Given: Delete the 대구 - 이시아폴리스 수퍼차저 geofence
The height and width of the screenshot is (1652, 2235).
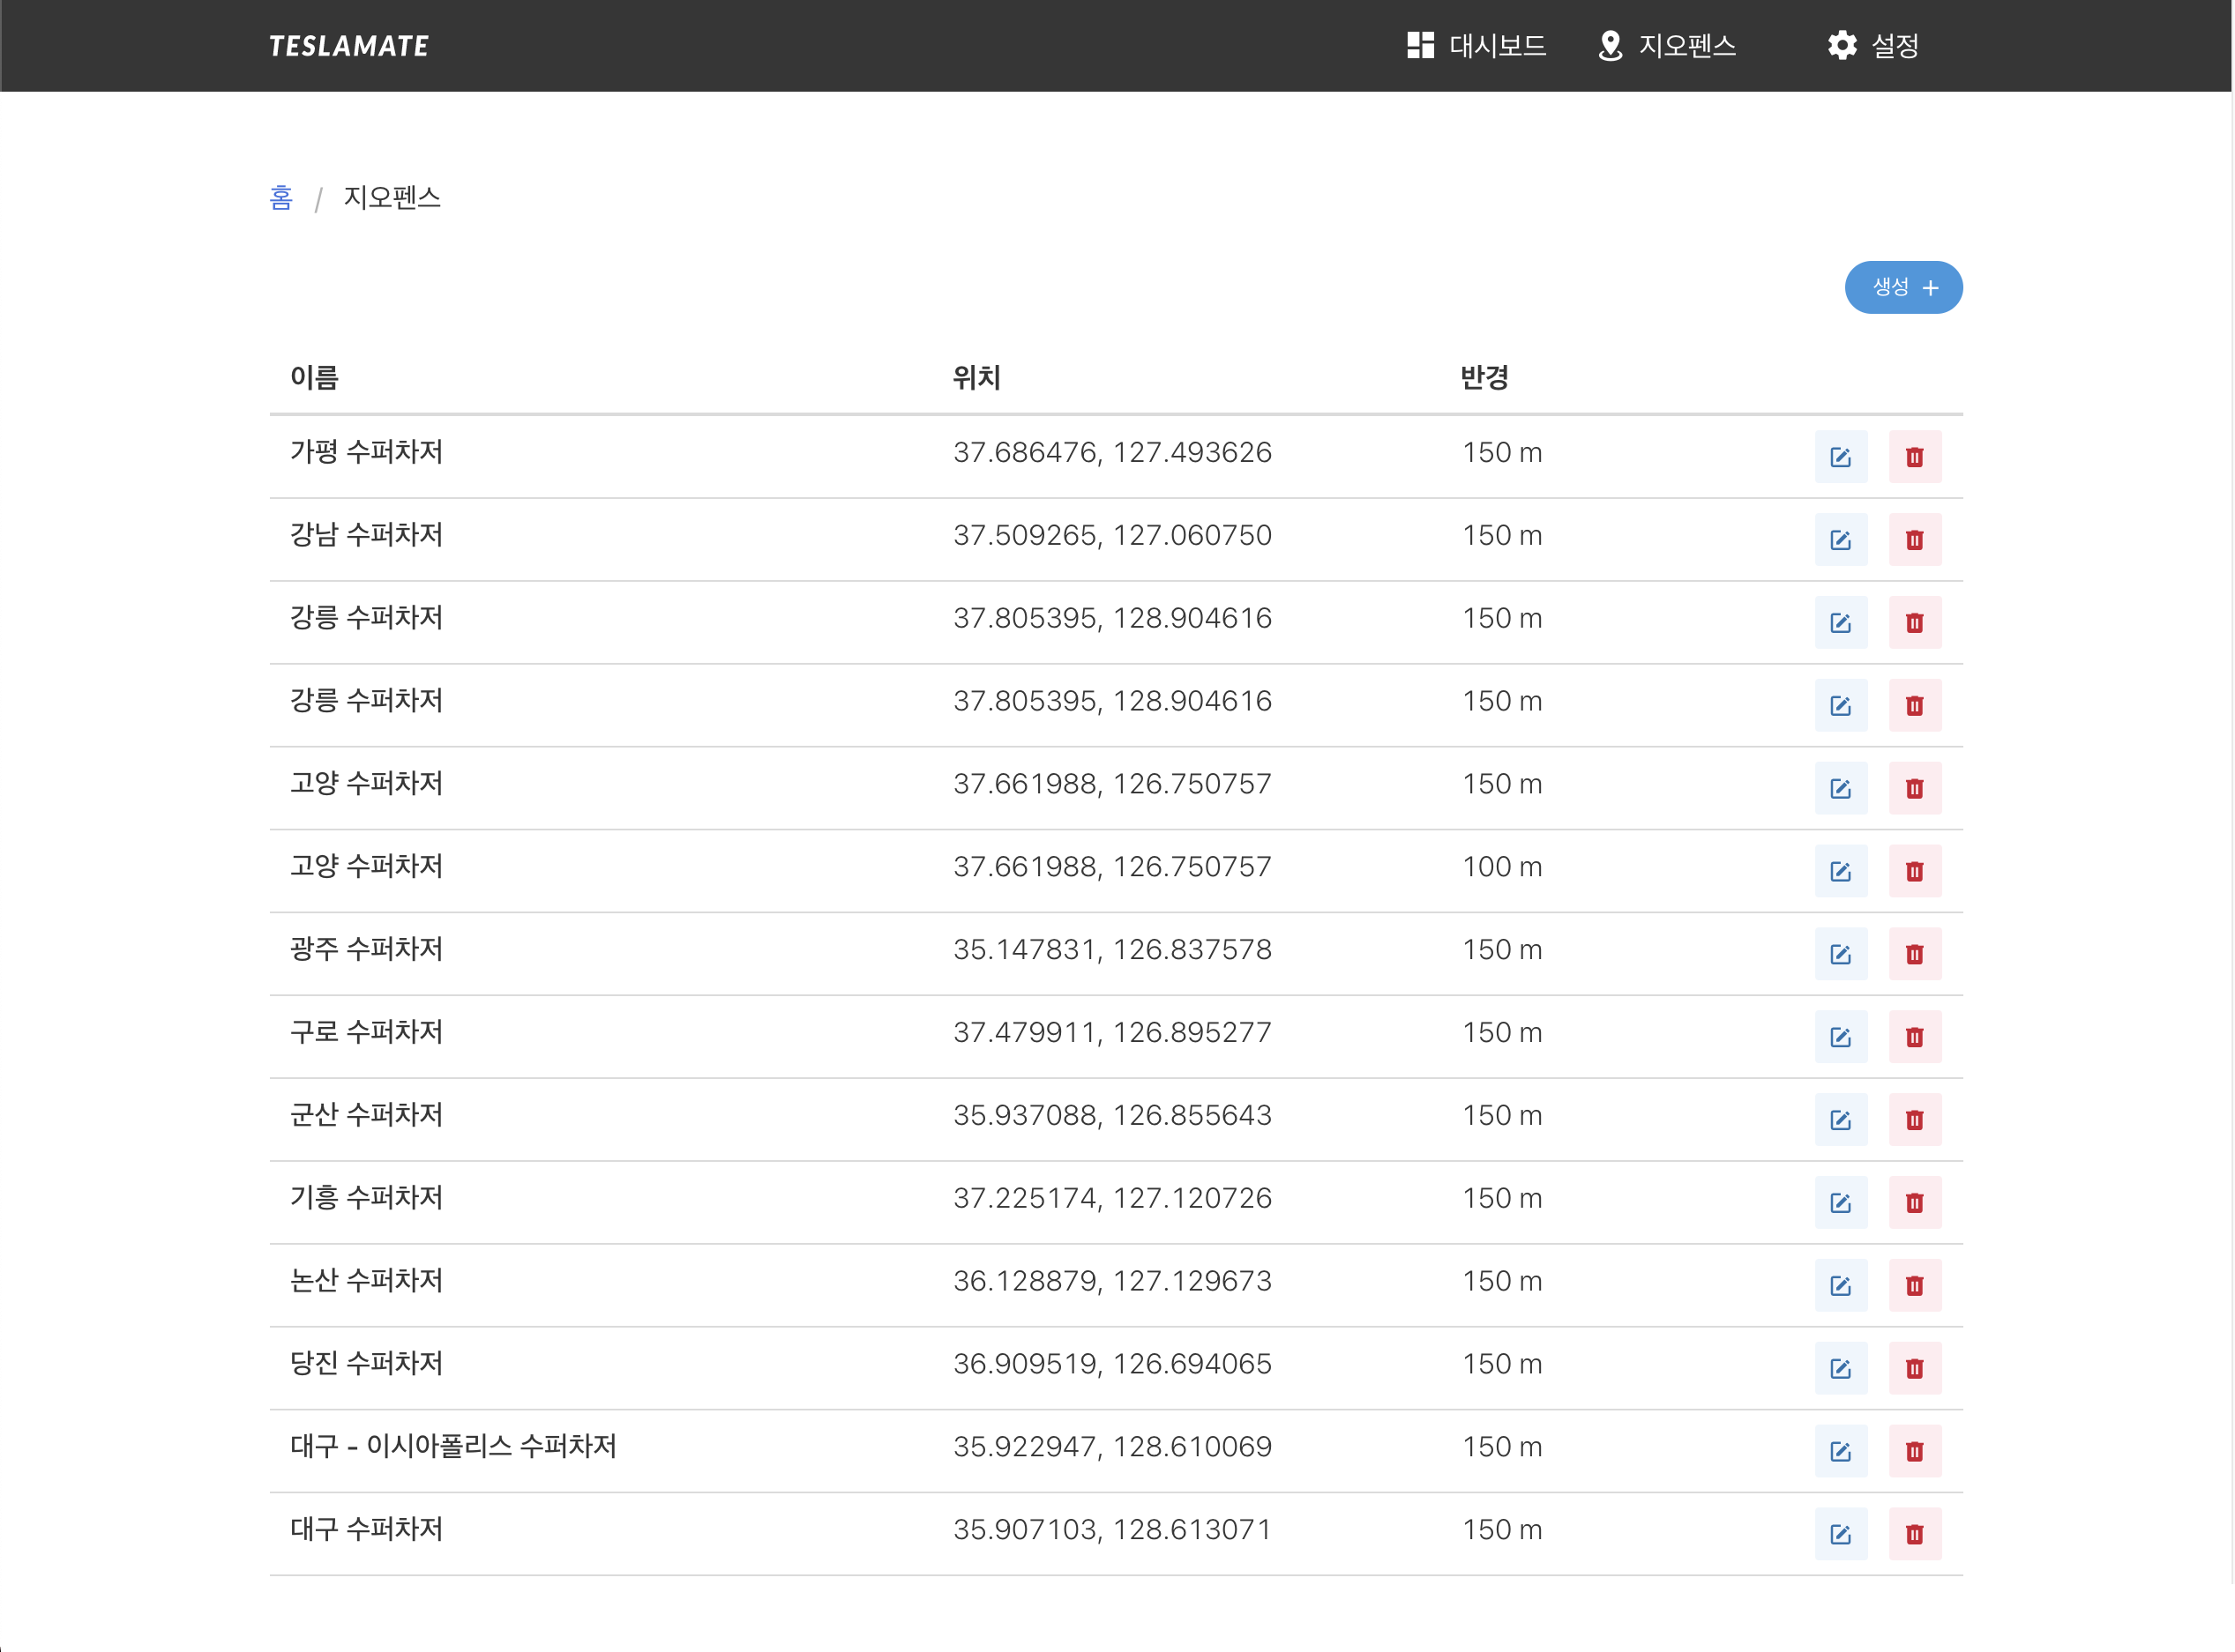Looking at the screenshot, I should pos(1915,1452).
